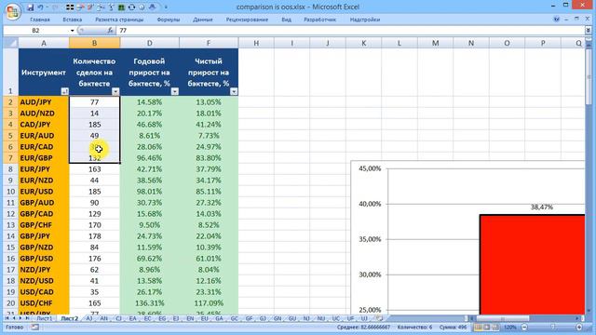The height and width of the screenshot is (335, 596).
Task: Click the Сумма: 496 status bar value
Action: (453, 327)
